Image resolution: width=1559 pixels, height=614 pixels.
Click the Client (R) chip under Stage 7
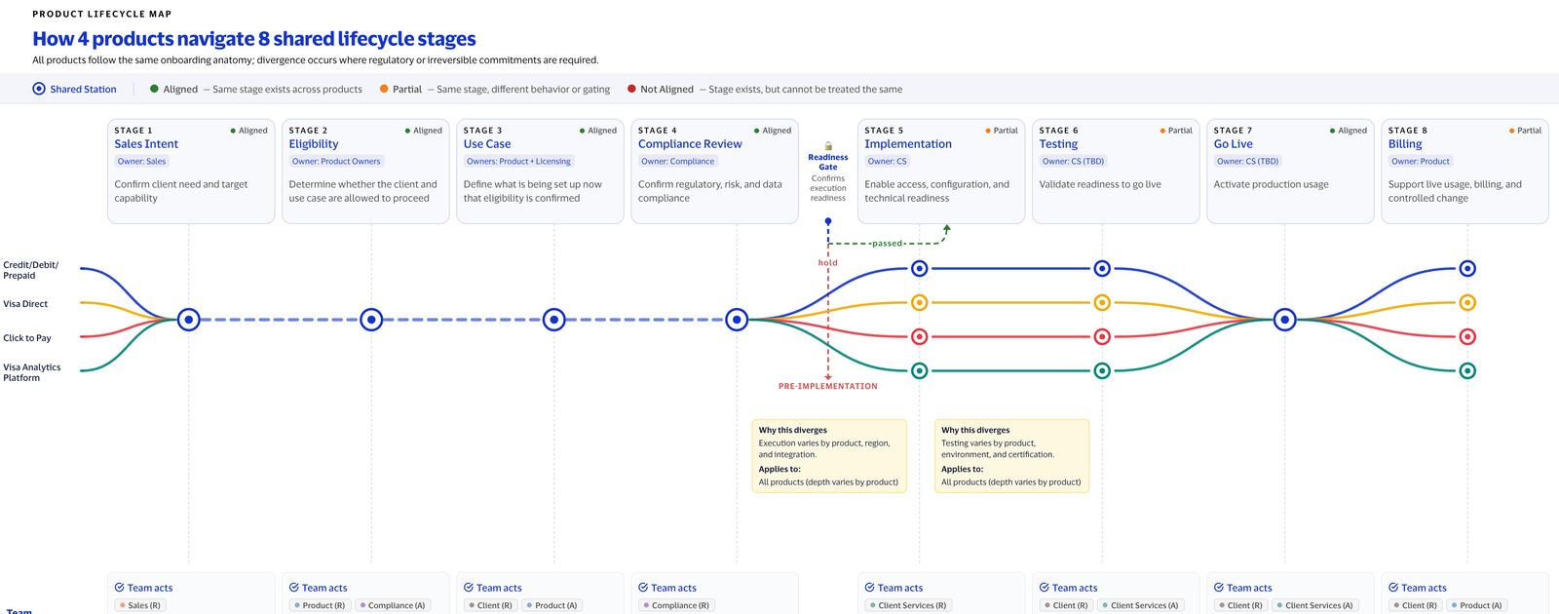click(1241, 605)
